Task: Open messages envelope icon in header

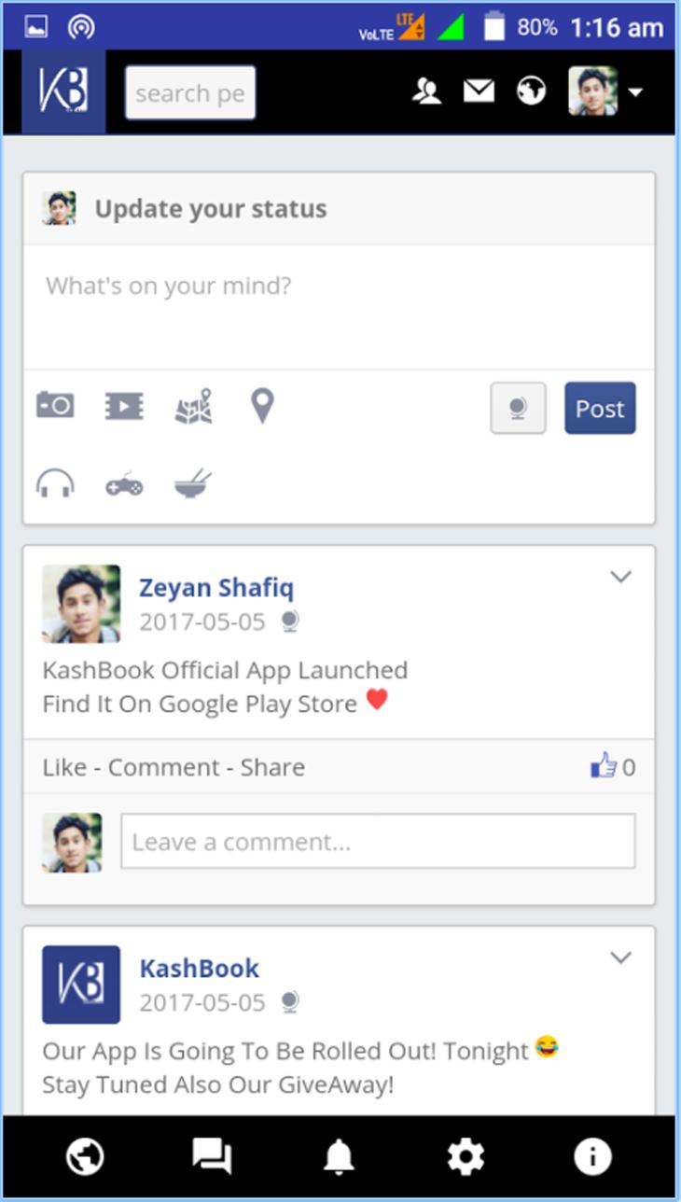Action: click(479, 91)
